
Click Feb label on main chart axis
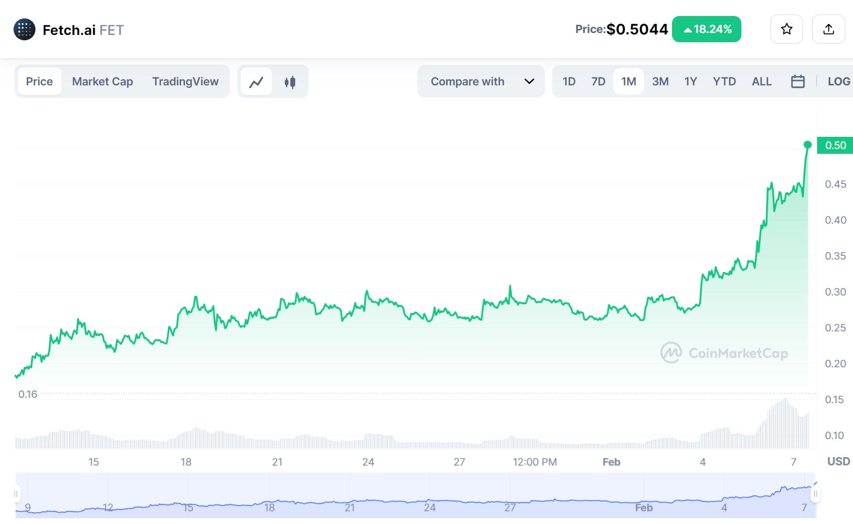coord(611,462)
